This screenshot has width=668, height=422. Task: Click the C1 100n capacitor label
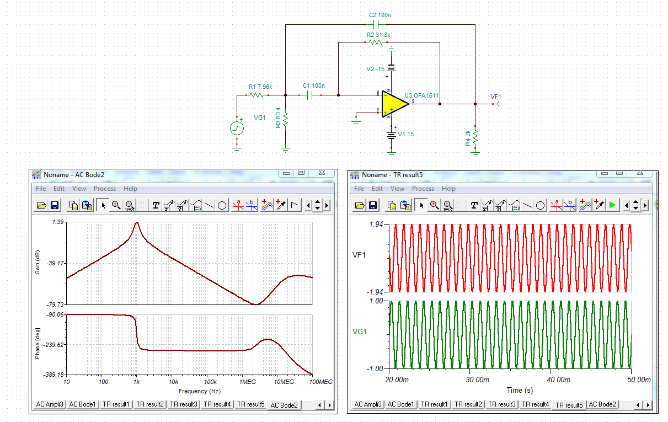pyautogui.click(x=314, y=86)
